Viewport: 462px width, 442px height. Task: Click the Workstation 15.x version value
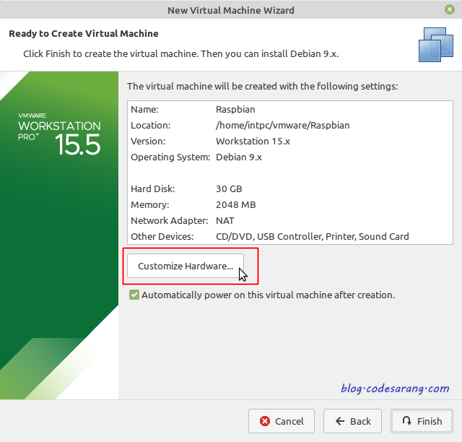253,142
